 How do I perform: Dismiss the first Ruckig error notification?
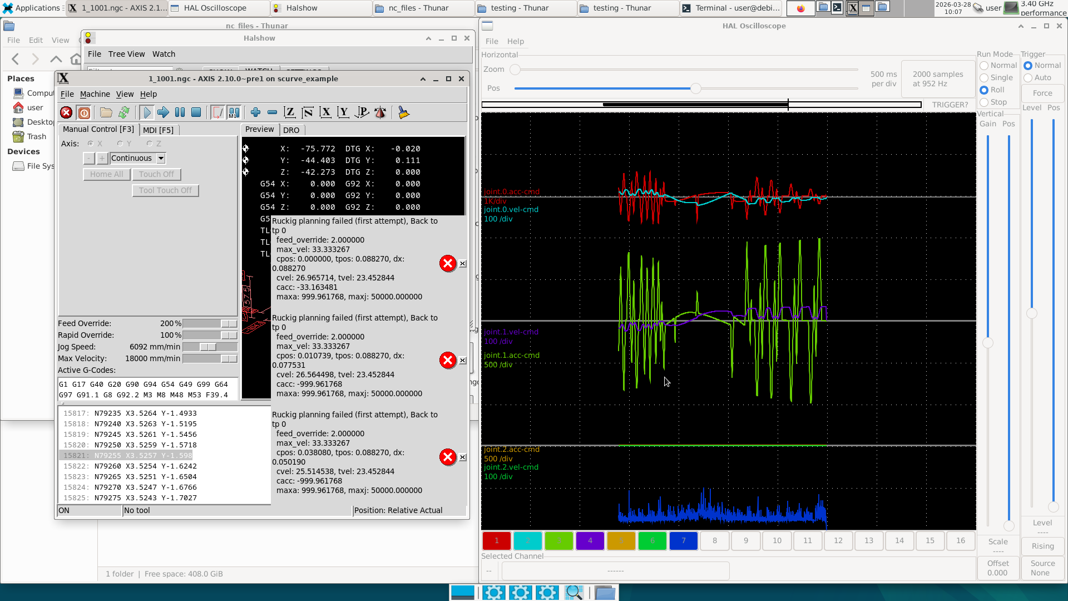[462, 264]
